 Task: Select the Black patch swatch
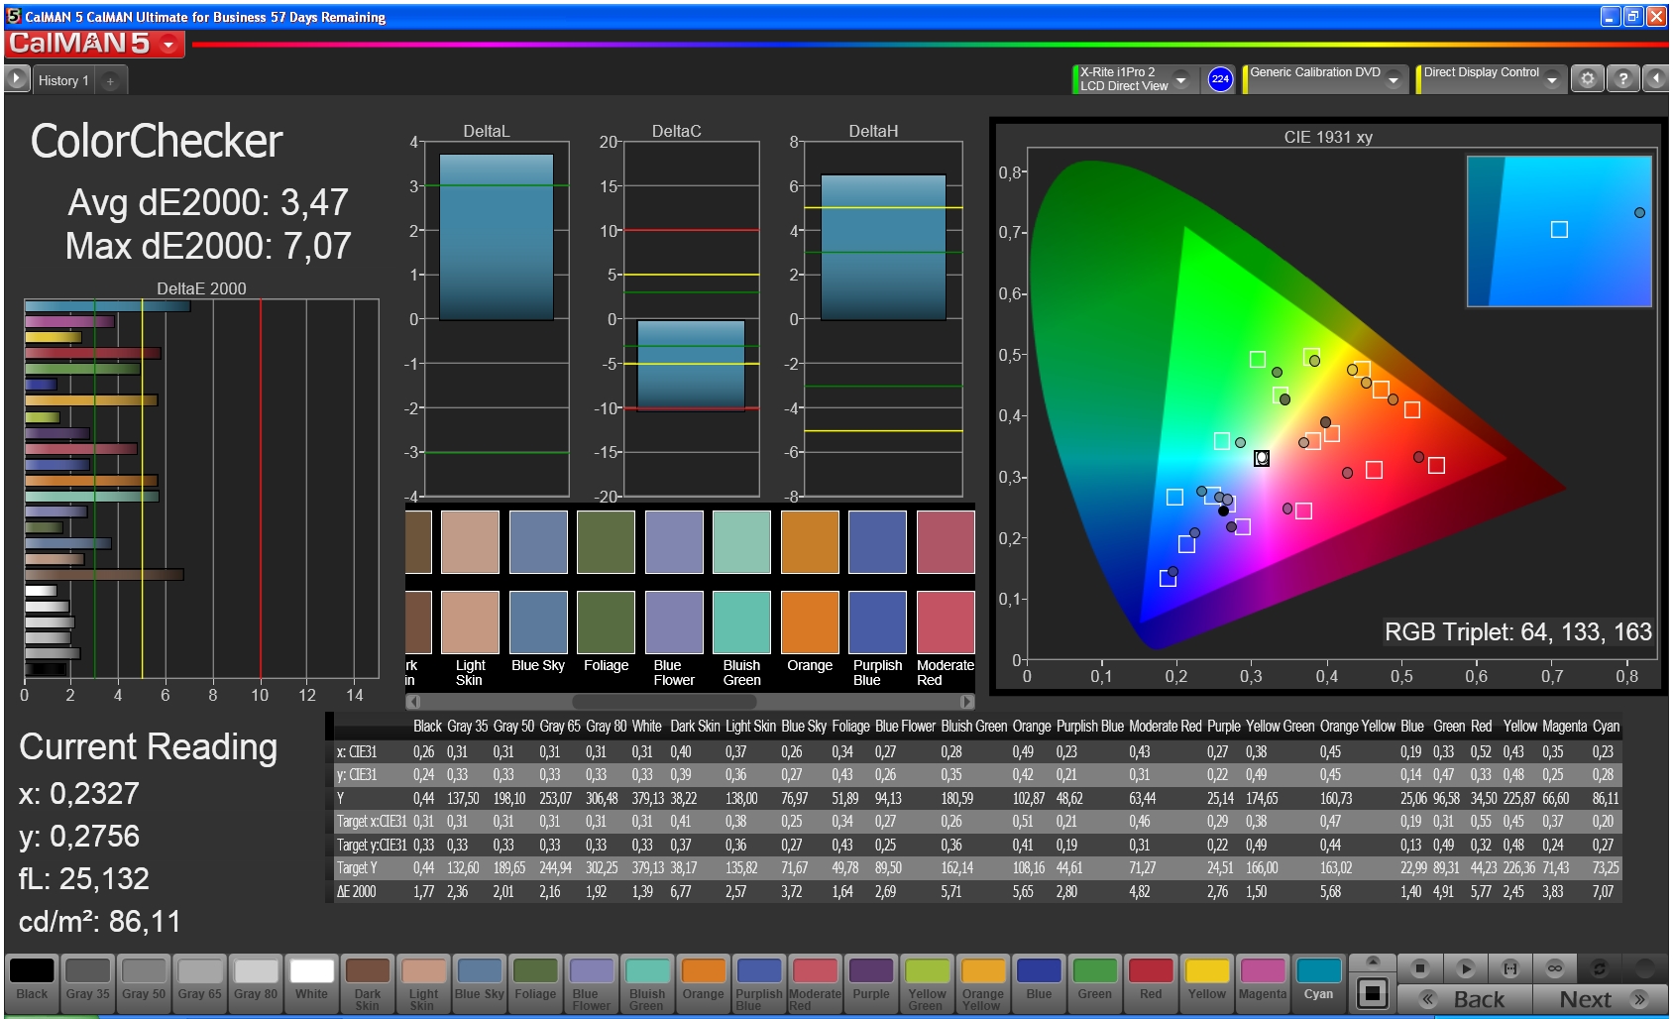(32, 981)
